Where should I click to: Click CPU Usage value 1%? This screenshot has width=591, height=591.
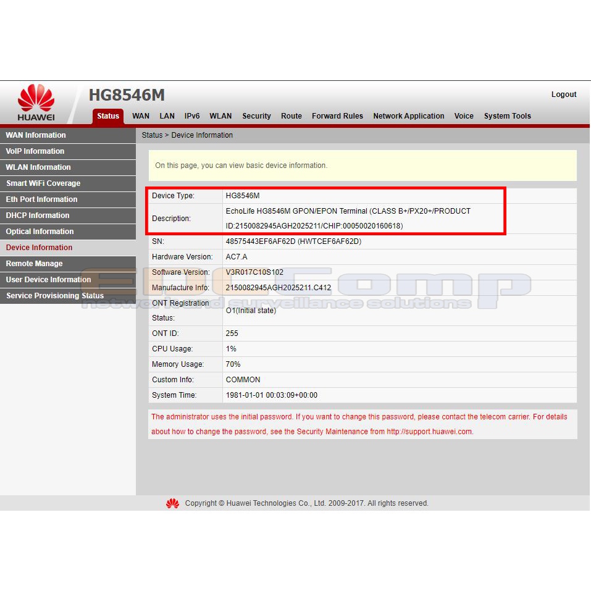point(231,349)
